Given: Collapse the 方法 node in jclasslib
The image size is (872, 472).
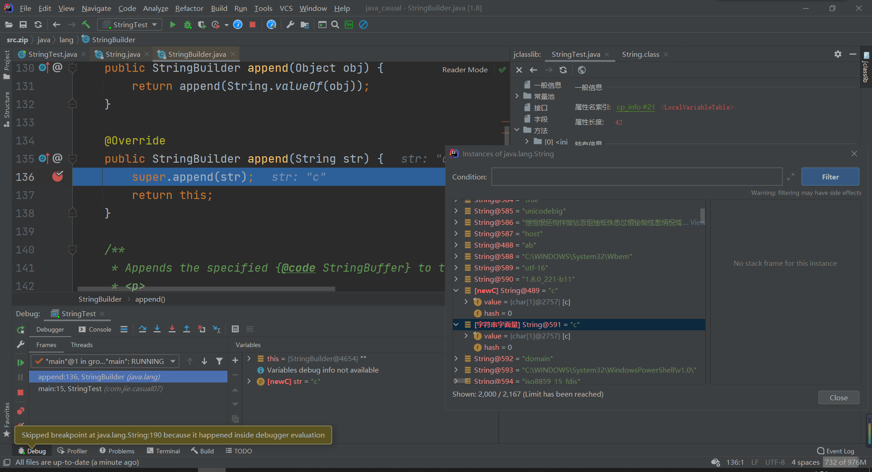Looking at the screenshot, I should 517,130.
